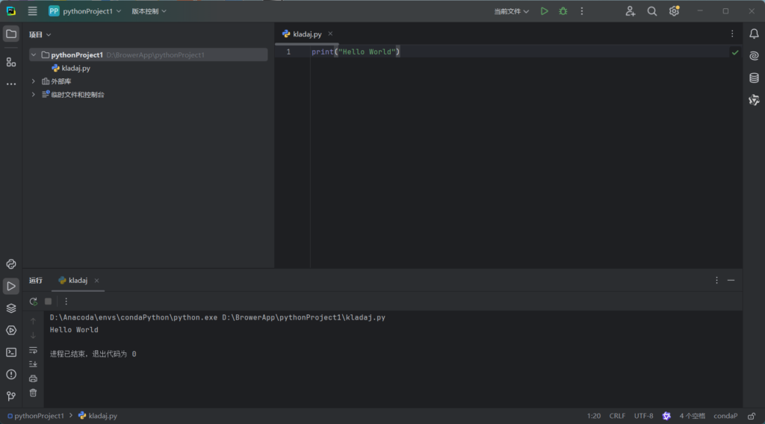765x424 pixels.
Task: Show more tool windows ellipsis
Action: click(x=10, y=84)
